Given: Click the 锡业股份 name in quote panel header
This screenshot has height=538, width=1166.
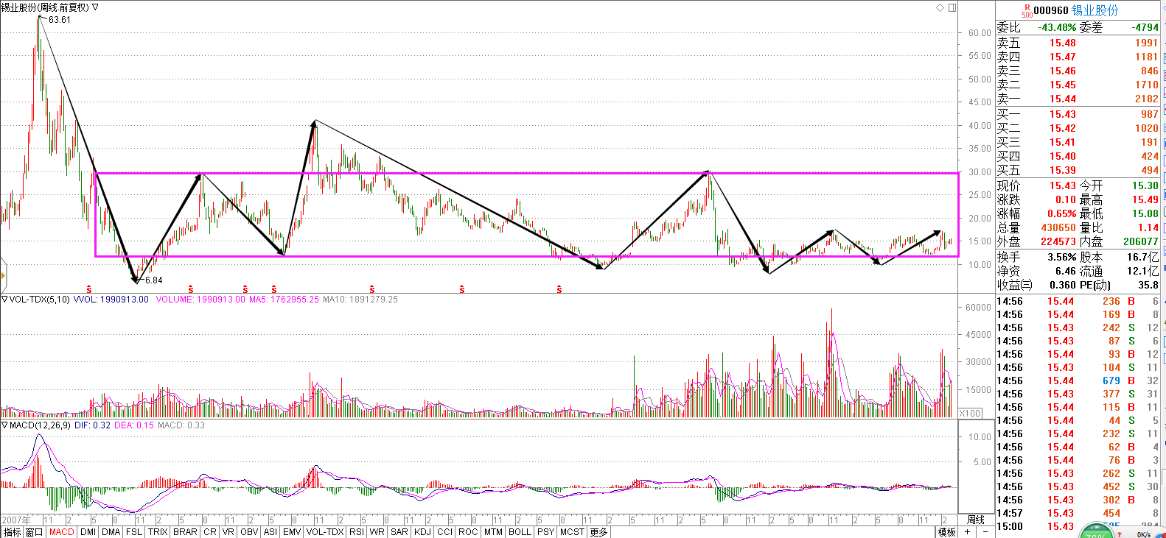Looking at the screenshot, I should tap(1095, 10).
